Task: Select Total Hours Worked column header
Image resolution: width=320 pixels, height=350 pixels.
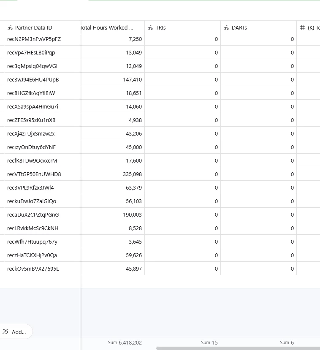Action: tap(112, 27)
